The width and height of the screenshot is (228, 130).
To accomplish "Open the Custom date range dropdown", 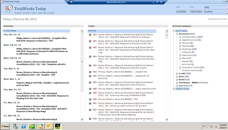I will coord(216,12).
